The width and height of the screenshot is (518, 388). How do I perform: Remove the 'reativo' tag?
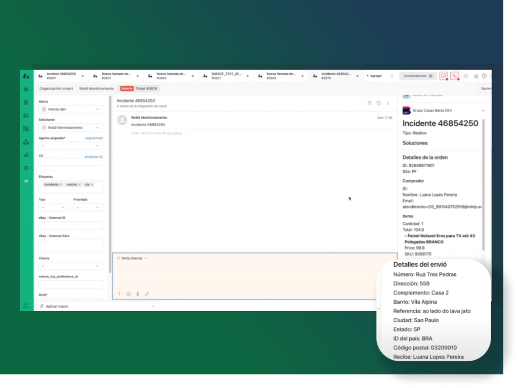79,185
